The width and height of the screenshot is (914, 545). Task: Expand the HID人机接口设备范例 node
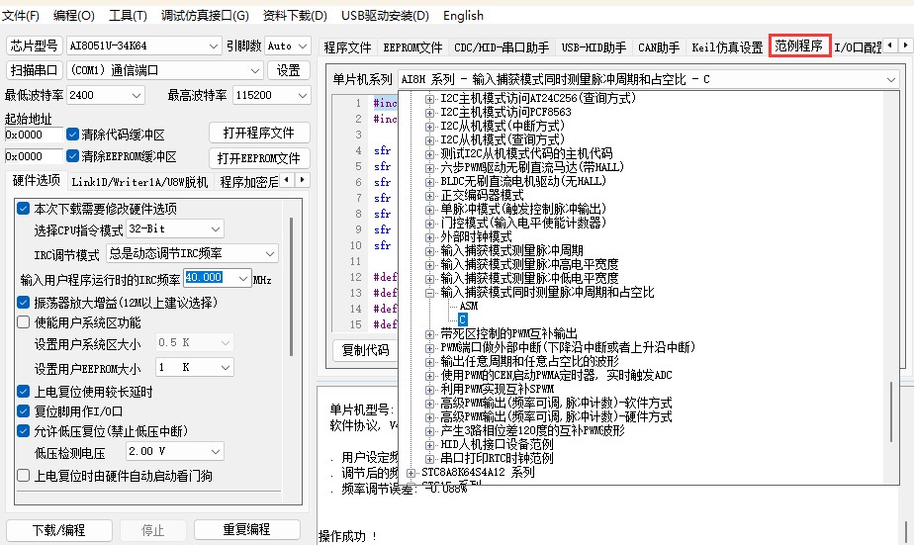click(x=429, y=445)
